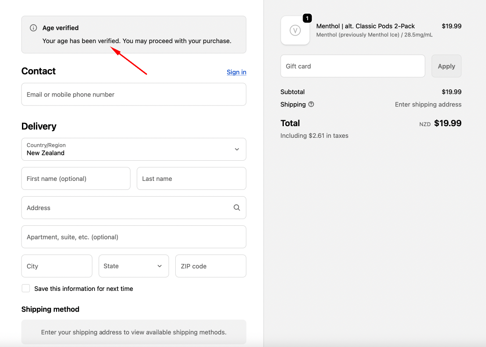This screenshot has width=486, height=347.
Task: Select the City input field
Action: pos(56,266)
